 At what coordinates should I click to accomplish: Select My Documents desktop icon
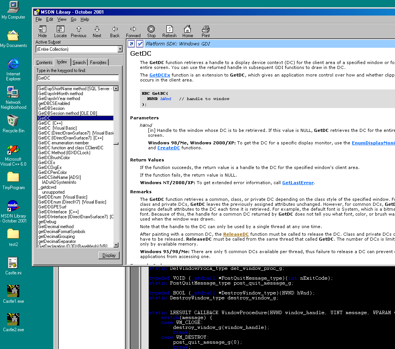13,39
